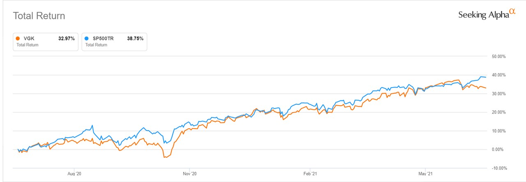Click the 20.00% y-axis label
The height and width of the screenshot is (182, 526).
click(498, 112)
